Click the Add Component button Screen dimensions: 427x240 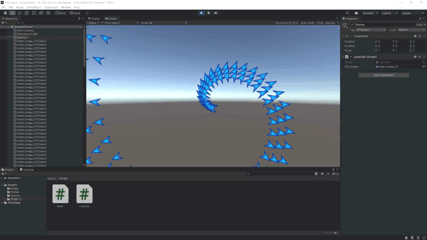point(384,75)
